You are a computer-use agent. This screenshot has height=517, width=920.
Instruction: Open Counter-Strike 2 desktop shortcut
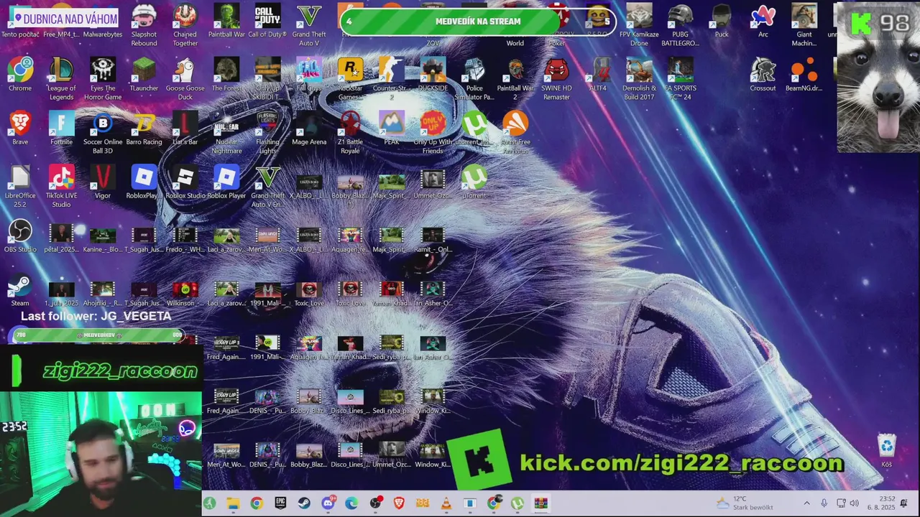pyautogui.click(x=392, y=79)
